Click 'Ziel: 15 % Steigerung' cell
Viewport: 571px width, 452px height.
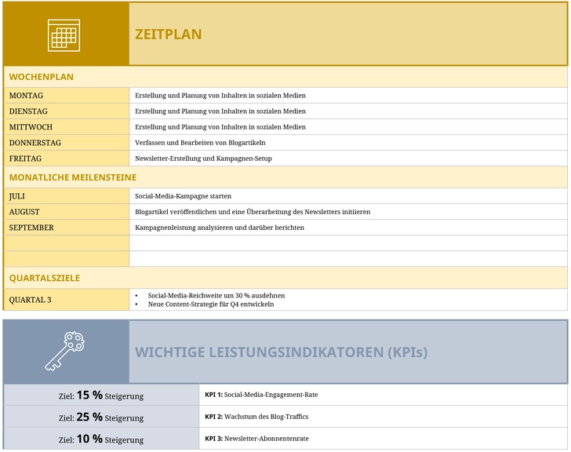tap(101, 395)
